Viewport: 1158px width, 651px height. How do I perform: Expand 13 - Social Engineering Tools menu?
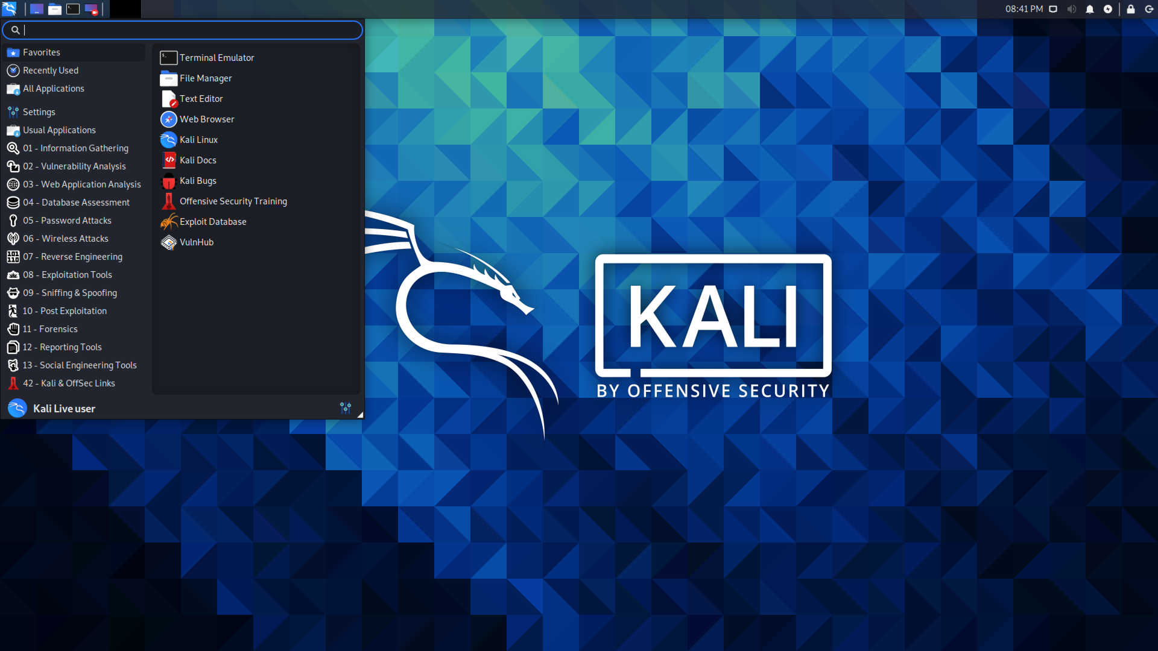click(x=79, y=365)
